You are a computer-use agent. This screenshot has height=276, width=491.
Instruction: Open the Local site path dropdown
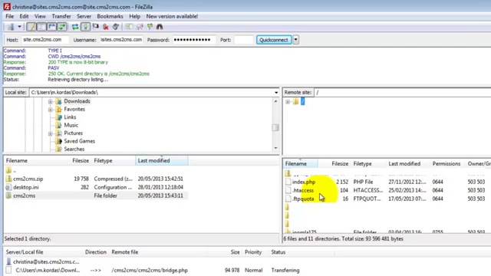(x=276, y=92)
